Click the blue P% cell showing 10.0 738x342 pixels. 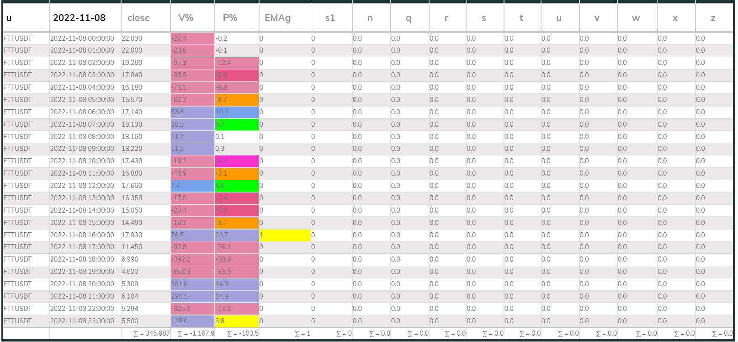click(237, 112)
